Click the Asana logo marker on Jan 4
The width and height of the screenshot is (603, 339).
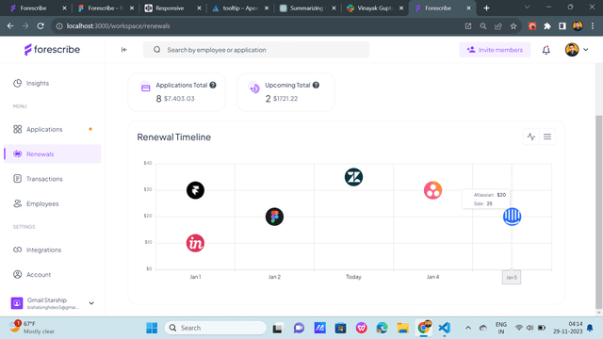(x=432, y=190)
